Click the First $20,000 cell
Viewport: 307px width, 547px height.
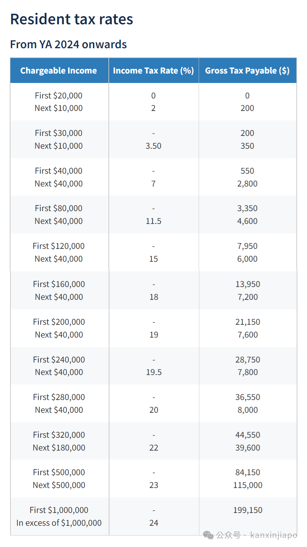[59, 95]
